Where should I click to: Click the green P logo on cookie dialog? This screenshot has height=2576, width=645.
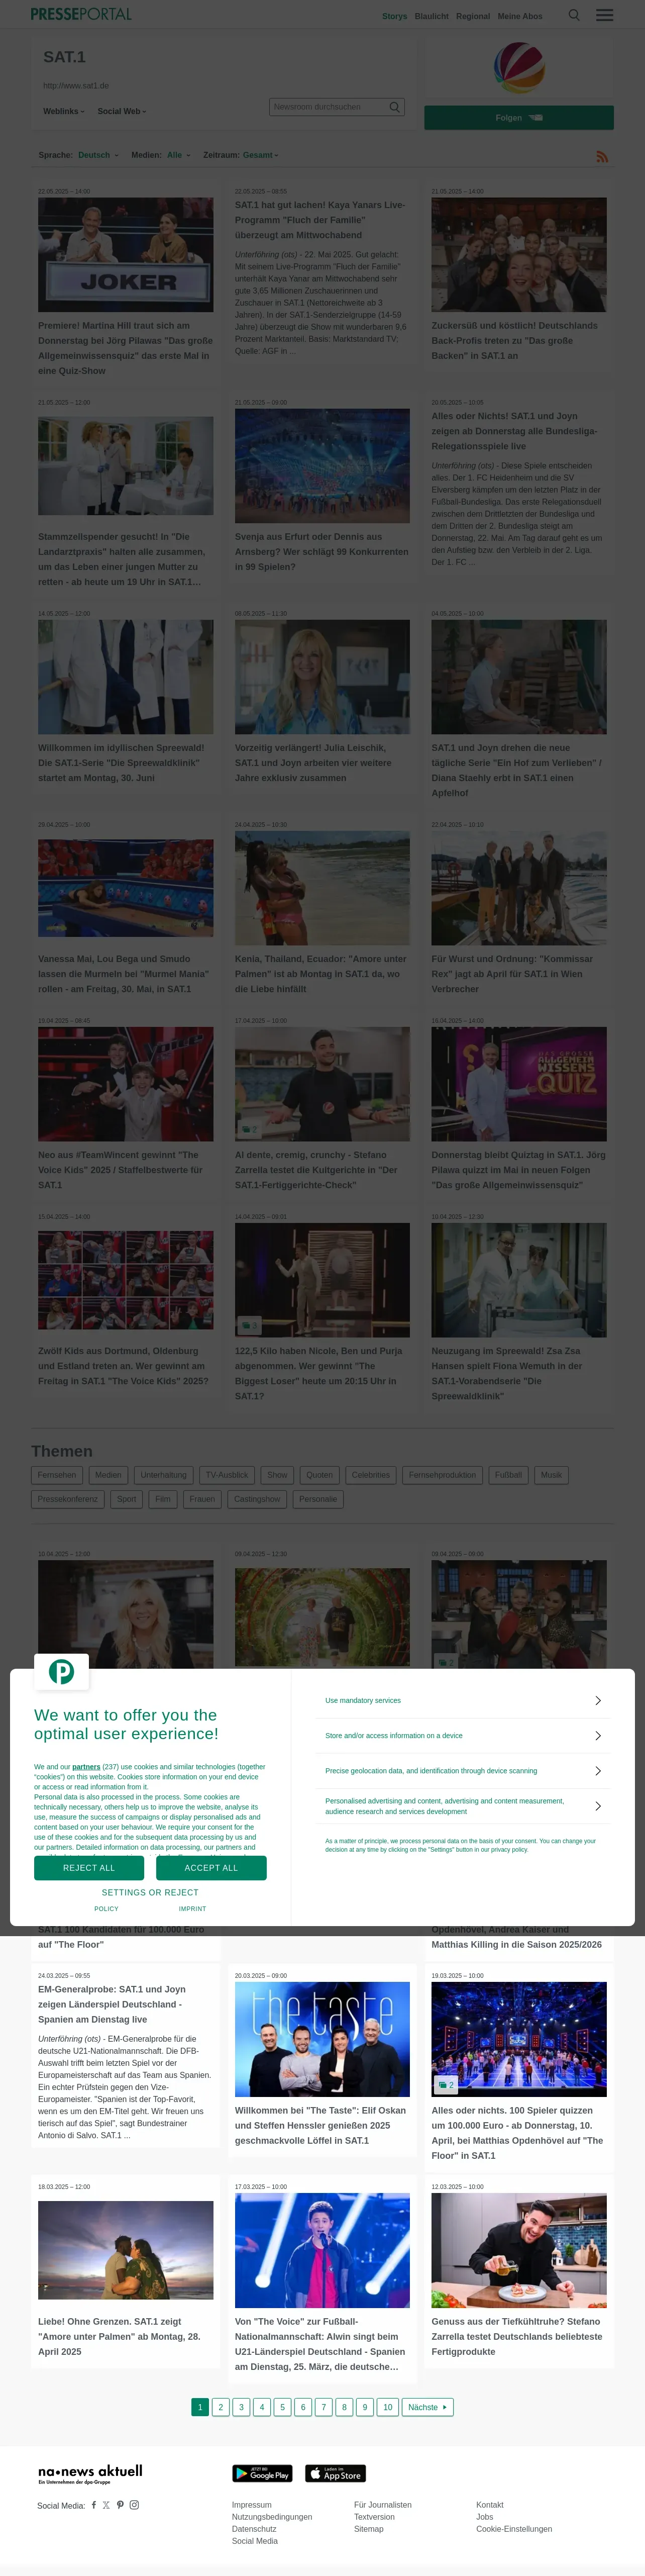[x=61, y=1671]
